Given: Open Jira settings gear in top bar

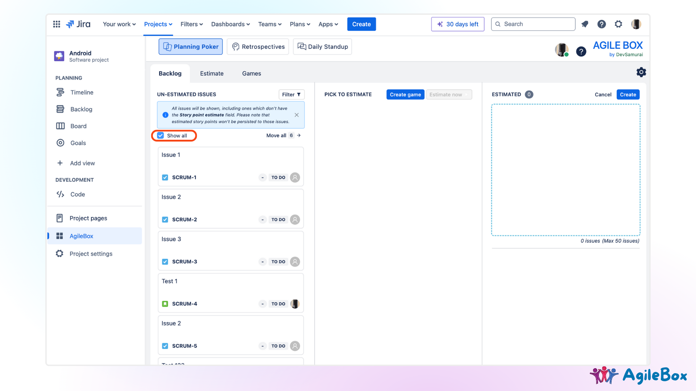Looking at the screenshot, I should pyautogui.click(x=618, y=24).
